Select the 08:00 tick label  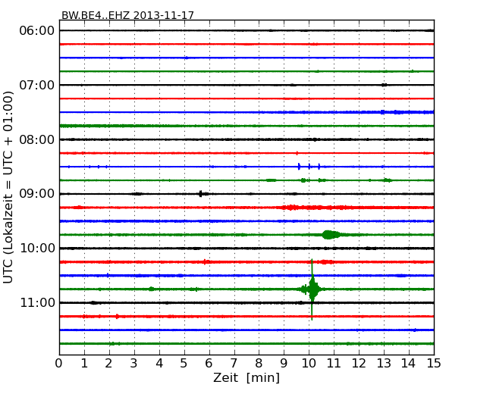pos(36,139)
